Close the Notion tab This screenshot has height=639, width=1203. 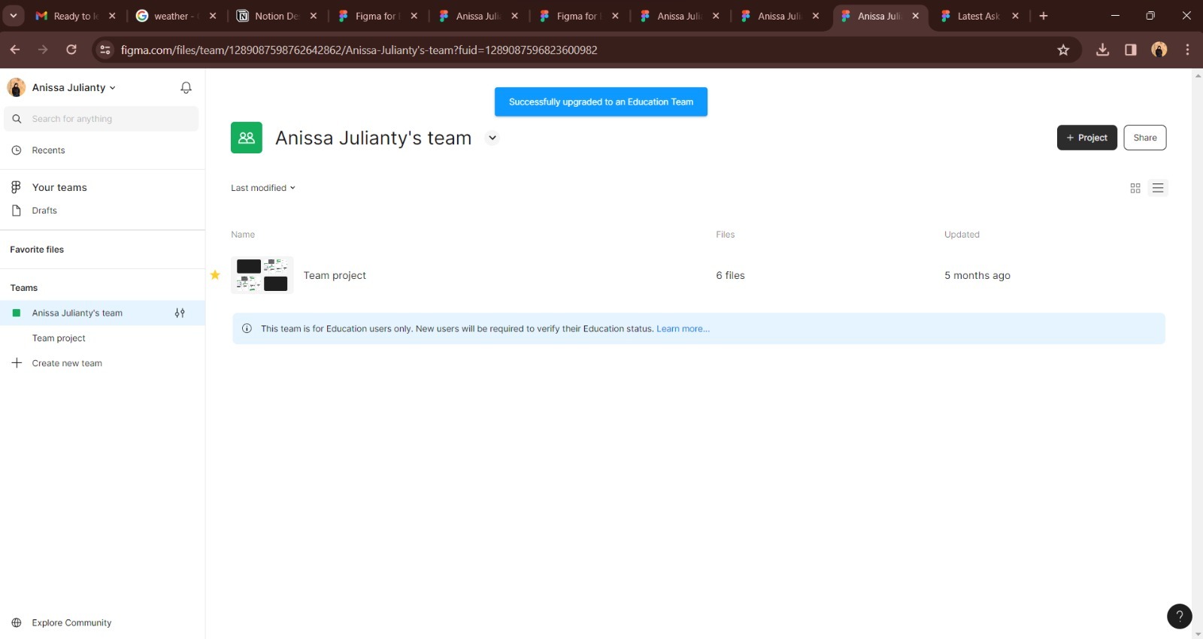coord(314,16)
